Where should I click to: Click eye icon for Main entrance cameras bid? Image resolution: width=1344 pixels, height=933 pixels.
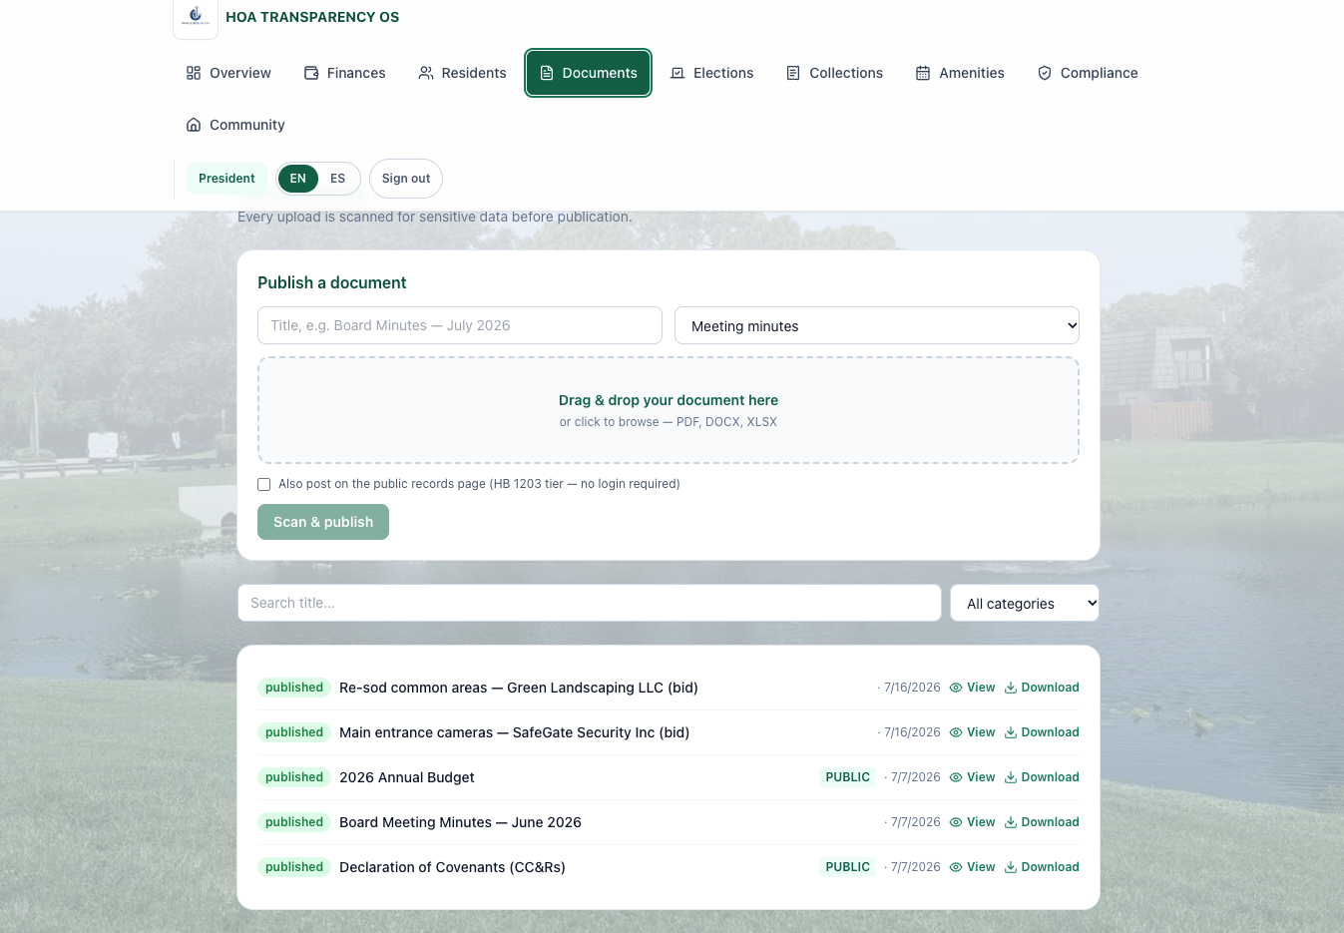956,732
